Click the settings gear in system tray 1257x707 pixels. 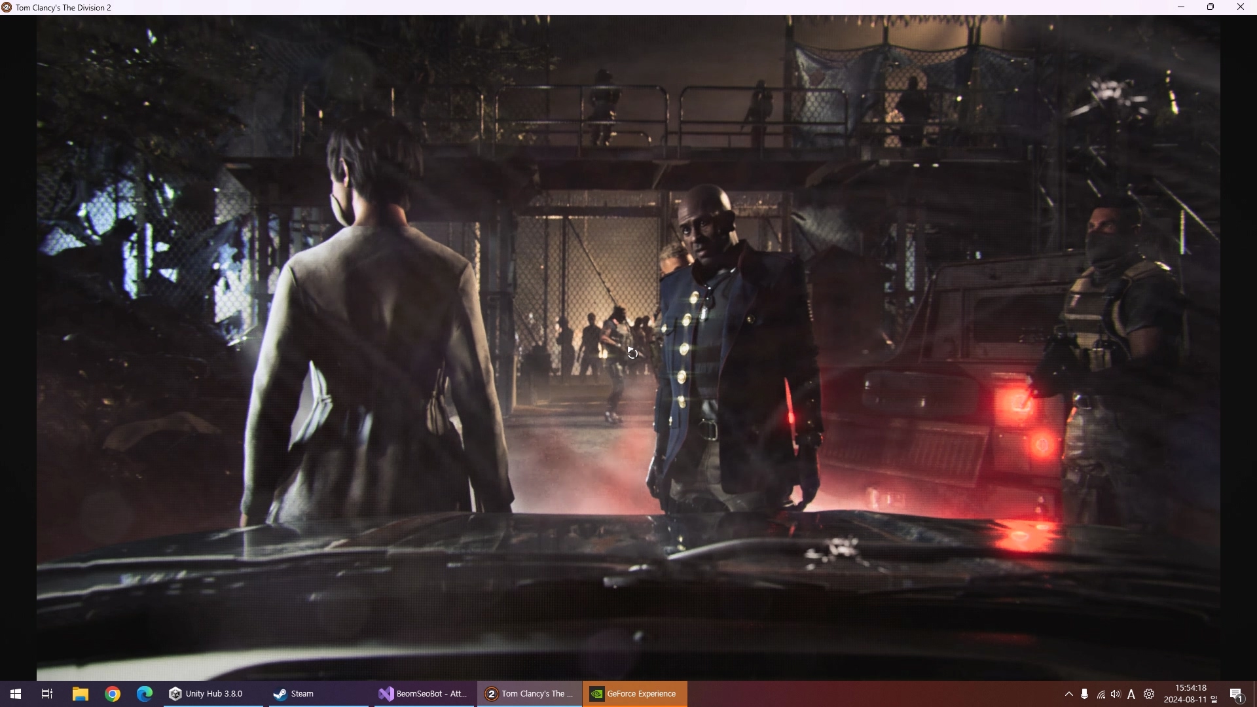tap(1149, 694)
